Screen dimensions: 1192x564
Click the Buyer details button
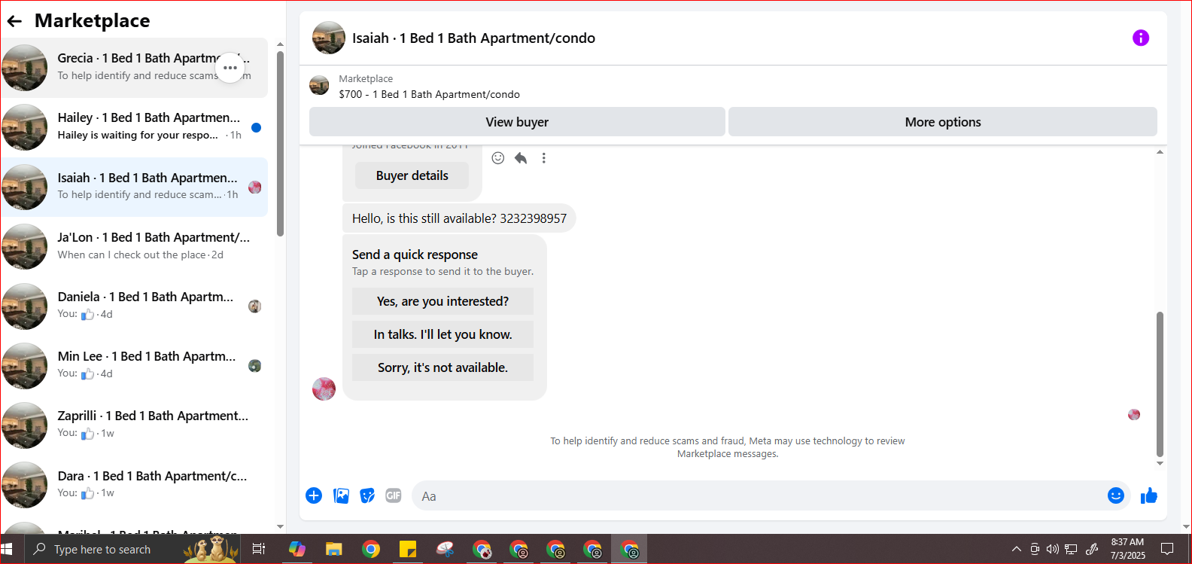click(412, 175)
